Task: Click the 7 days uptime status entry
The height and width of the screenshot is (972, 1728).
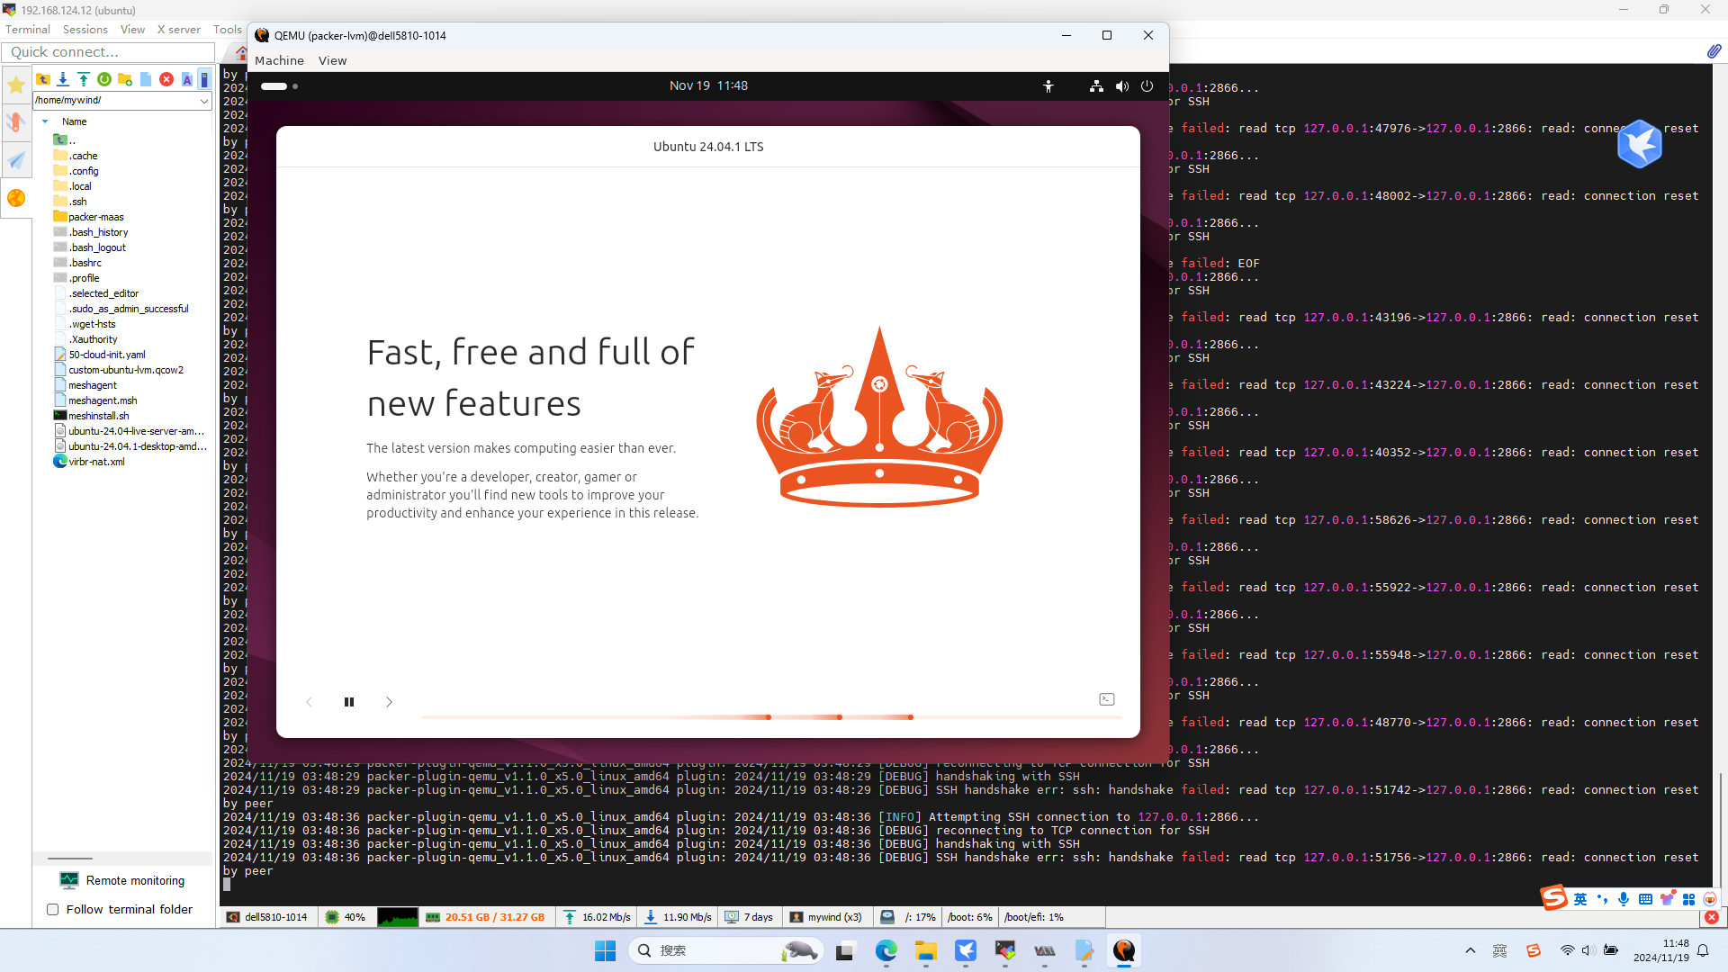Action: point(749,917)
